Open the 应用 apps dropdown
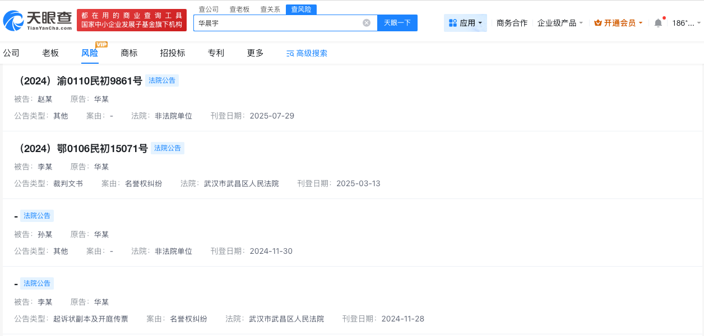 pyautogui.click(x=465, y=23)
